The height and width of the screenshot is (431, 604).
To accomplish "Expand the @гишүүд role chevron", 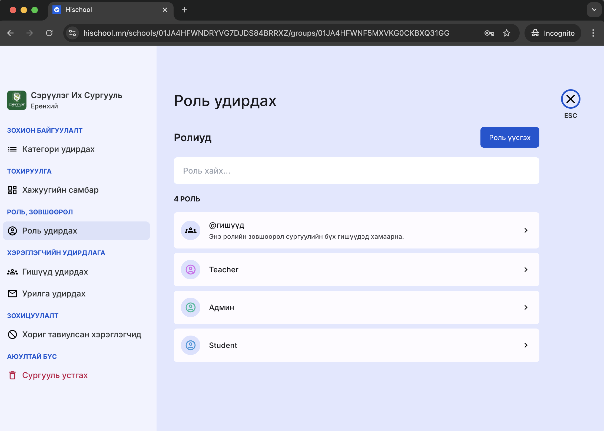I will [526, 230].
